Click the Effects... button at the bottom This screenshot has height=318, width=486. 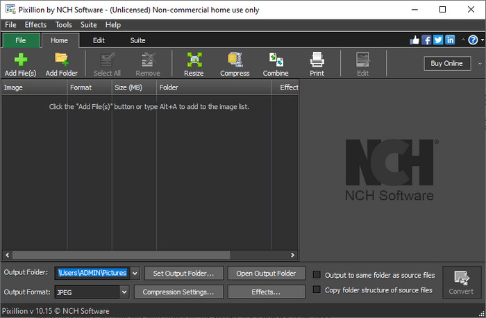pos(266,292)
